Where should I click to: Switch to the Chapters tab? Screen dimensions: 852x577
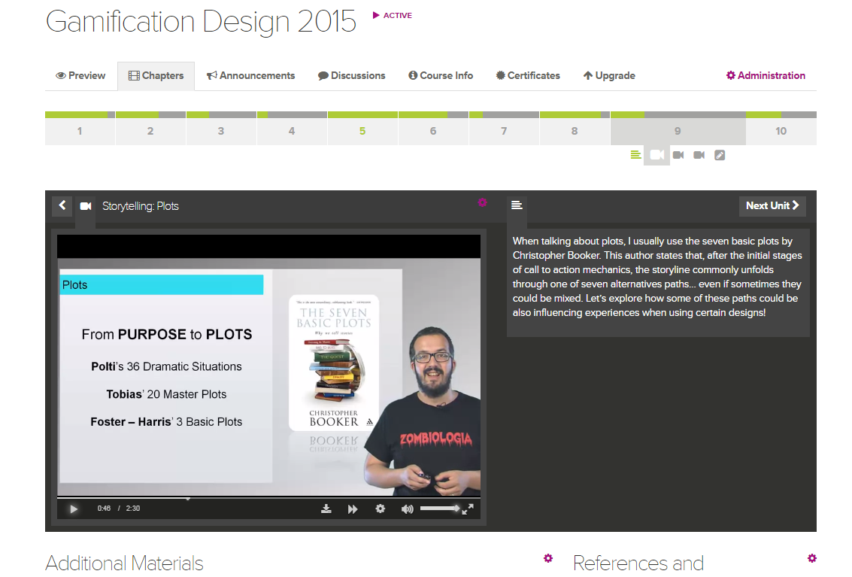coord(156,75)
